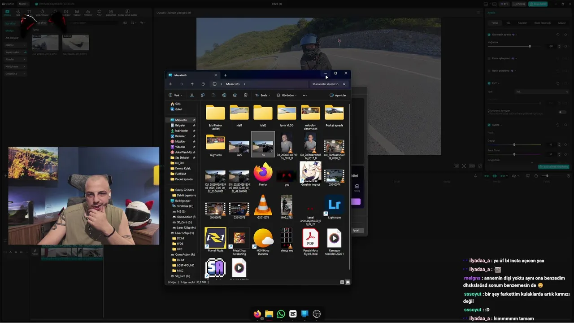Toggle the Otomatik ayarla checkbox in CapCut
Image resolution: width=574 pixels, height=323 pixels.
coord(489,35)
